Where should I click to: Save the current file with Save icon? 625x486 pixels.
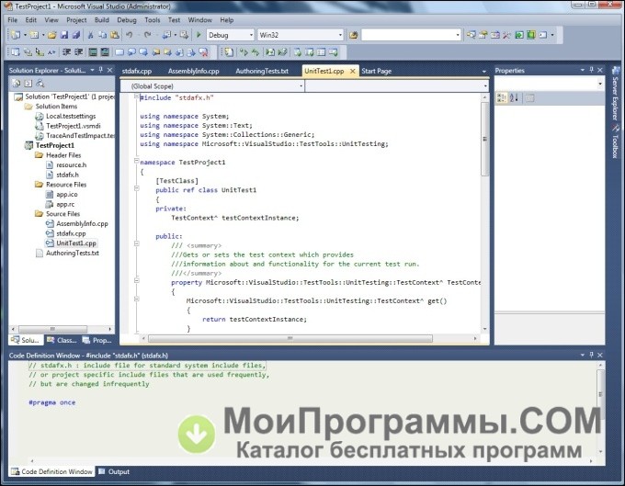[63, 35]
